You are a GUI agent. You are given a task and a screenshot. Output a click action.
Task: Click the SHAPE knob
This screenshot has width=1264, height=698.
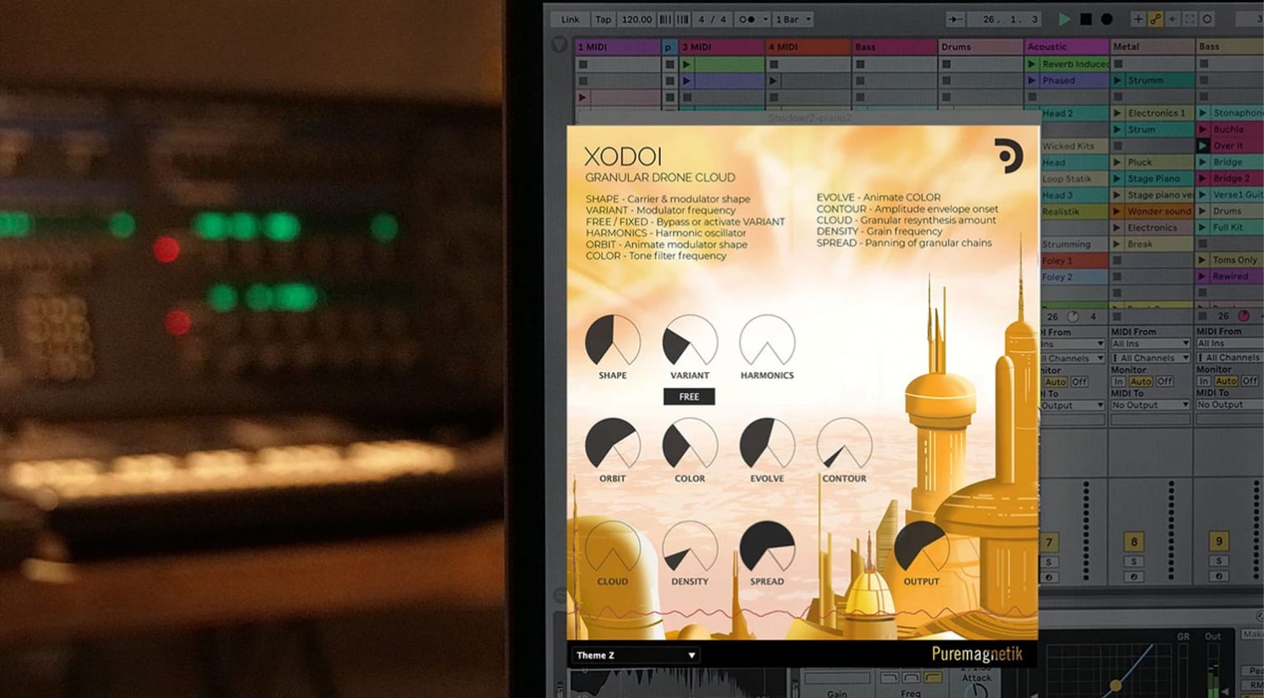[x=612, y=341]
